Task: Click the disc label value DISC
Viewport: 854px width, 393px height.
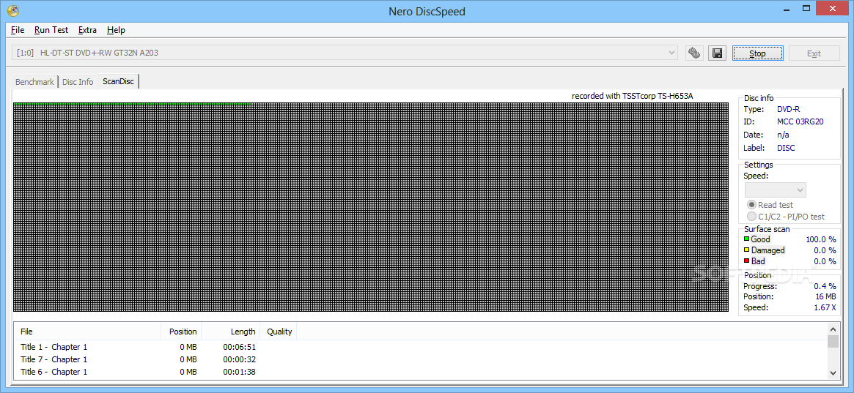Action: [x=786, y=148]
